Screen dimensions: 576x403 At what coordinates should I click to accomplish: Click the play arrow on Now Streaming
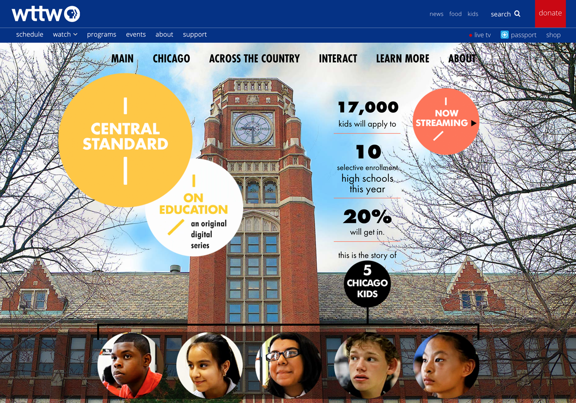coord(474,123)
